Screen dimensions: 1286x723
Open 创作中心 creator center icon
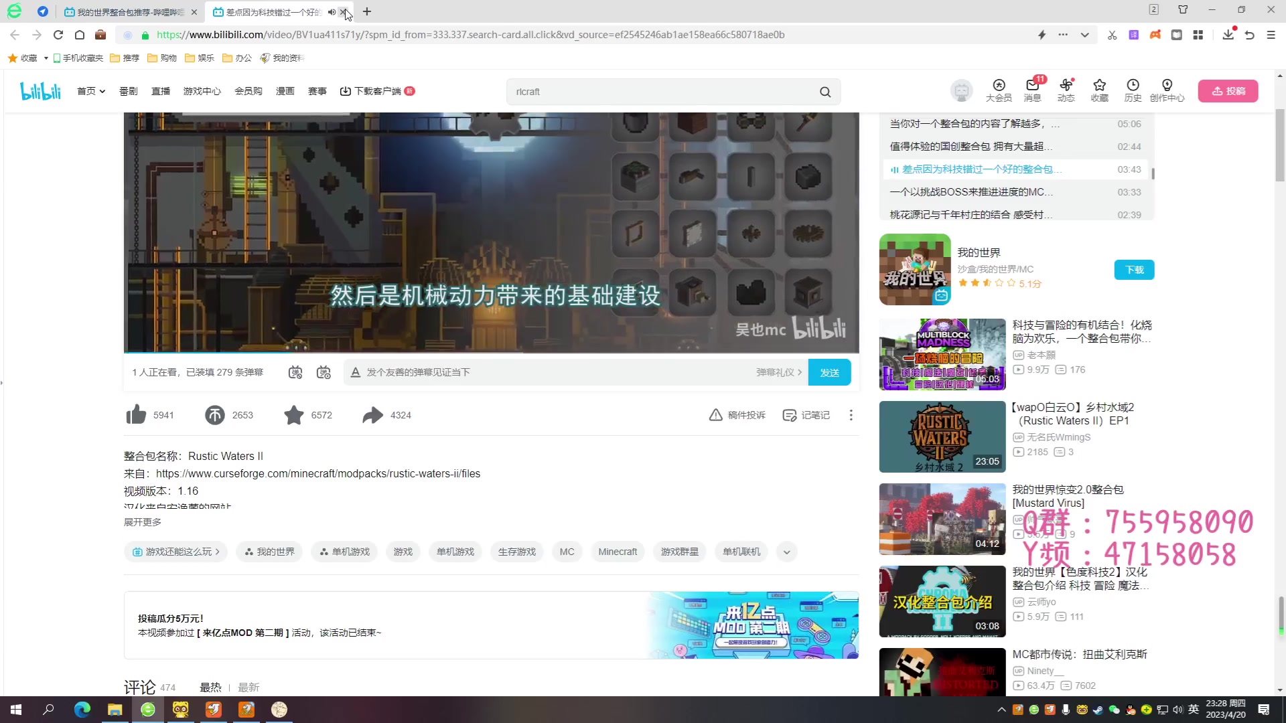click(1167, 90)
